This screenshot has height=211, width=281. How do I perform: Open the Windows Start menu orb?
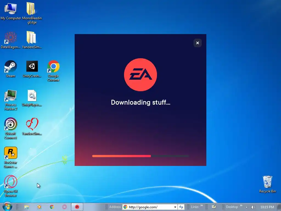coord(7,207)
